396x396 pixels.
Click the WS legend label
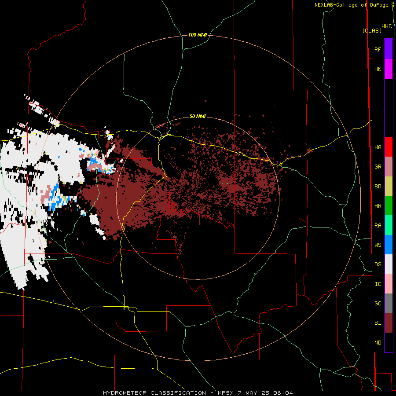[378, 245]
